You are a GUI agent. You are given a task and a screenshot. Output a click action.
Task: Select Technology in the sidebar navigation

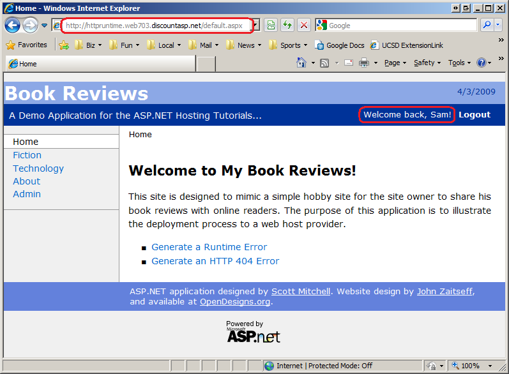38,168
